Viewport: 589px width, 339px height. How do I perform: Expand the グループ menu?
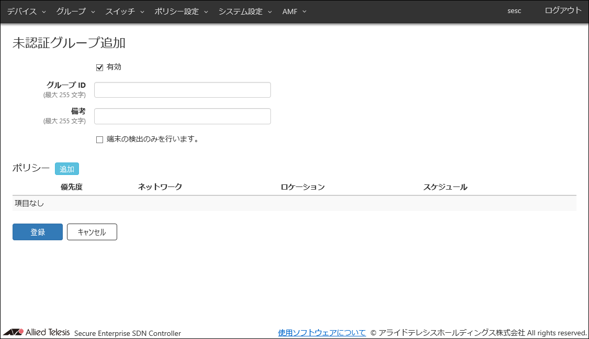pyautogui.click(x=75, y=11)
